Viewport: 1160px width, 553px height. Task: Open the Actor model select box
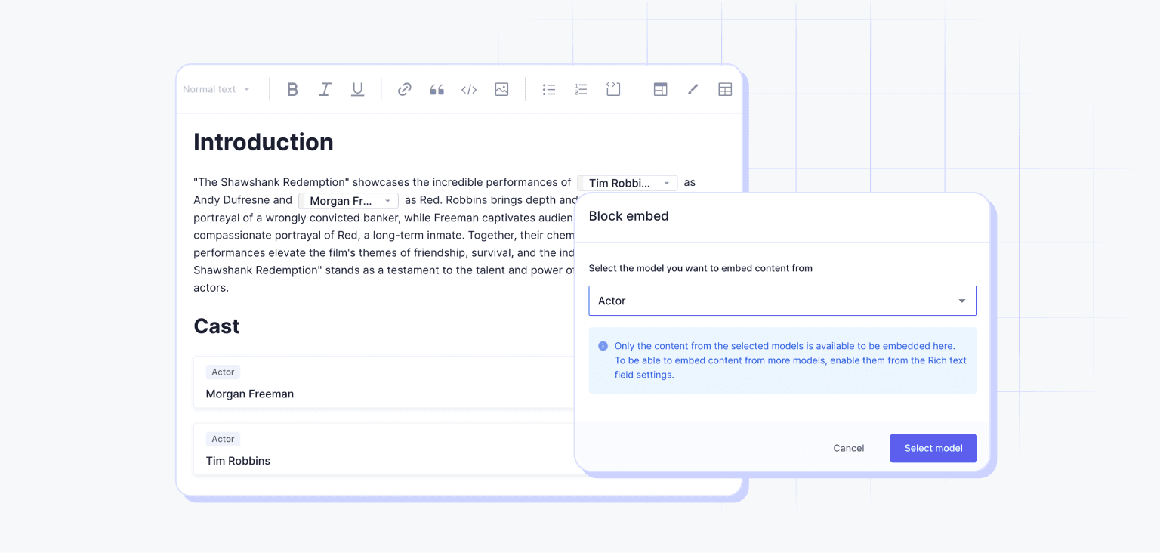coord(782,301)
